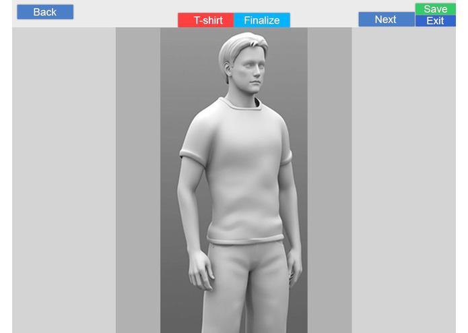This screenshot has height=333, width=468.
Task: Open the Finalize tab
Action: [x=262, y=20]
